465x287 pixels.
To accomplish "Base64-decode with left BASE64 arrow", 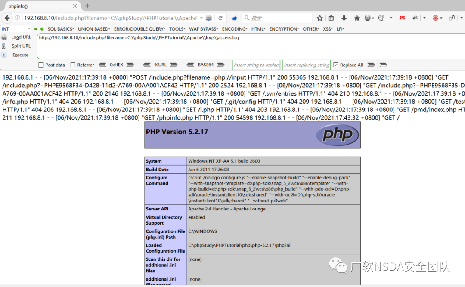I will click(x=190, y=65).
